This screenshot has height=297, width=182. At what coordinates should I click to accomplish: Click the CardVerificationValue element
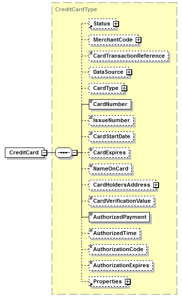point(121,201)
